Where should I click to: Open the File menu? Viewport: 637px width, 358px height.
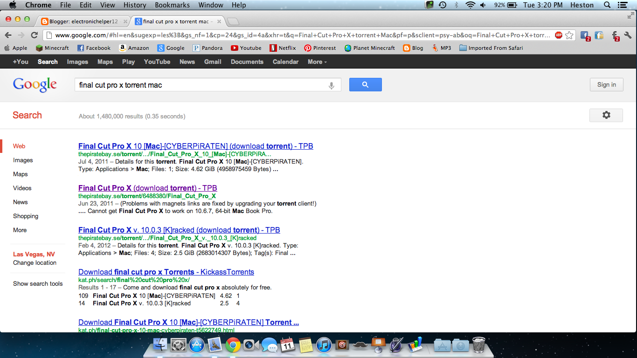pos(65,5)
